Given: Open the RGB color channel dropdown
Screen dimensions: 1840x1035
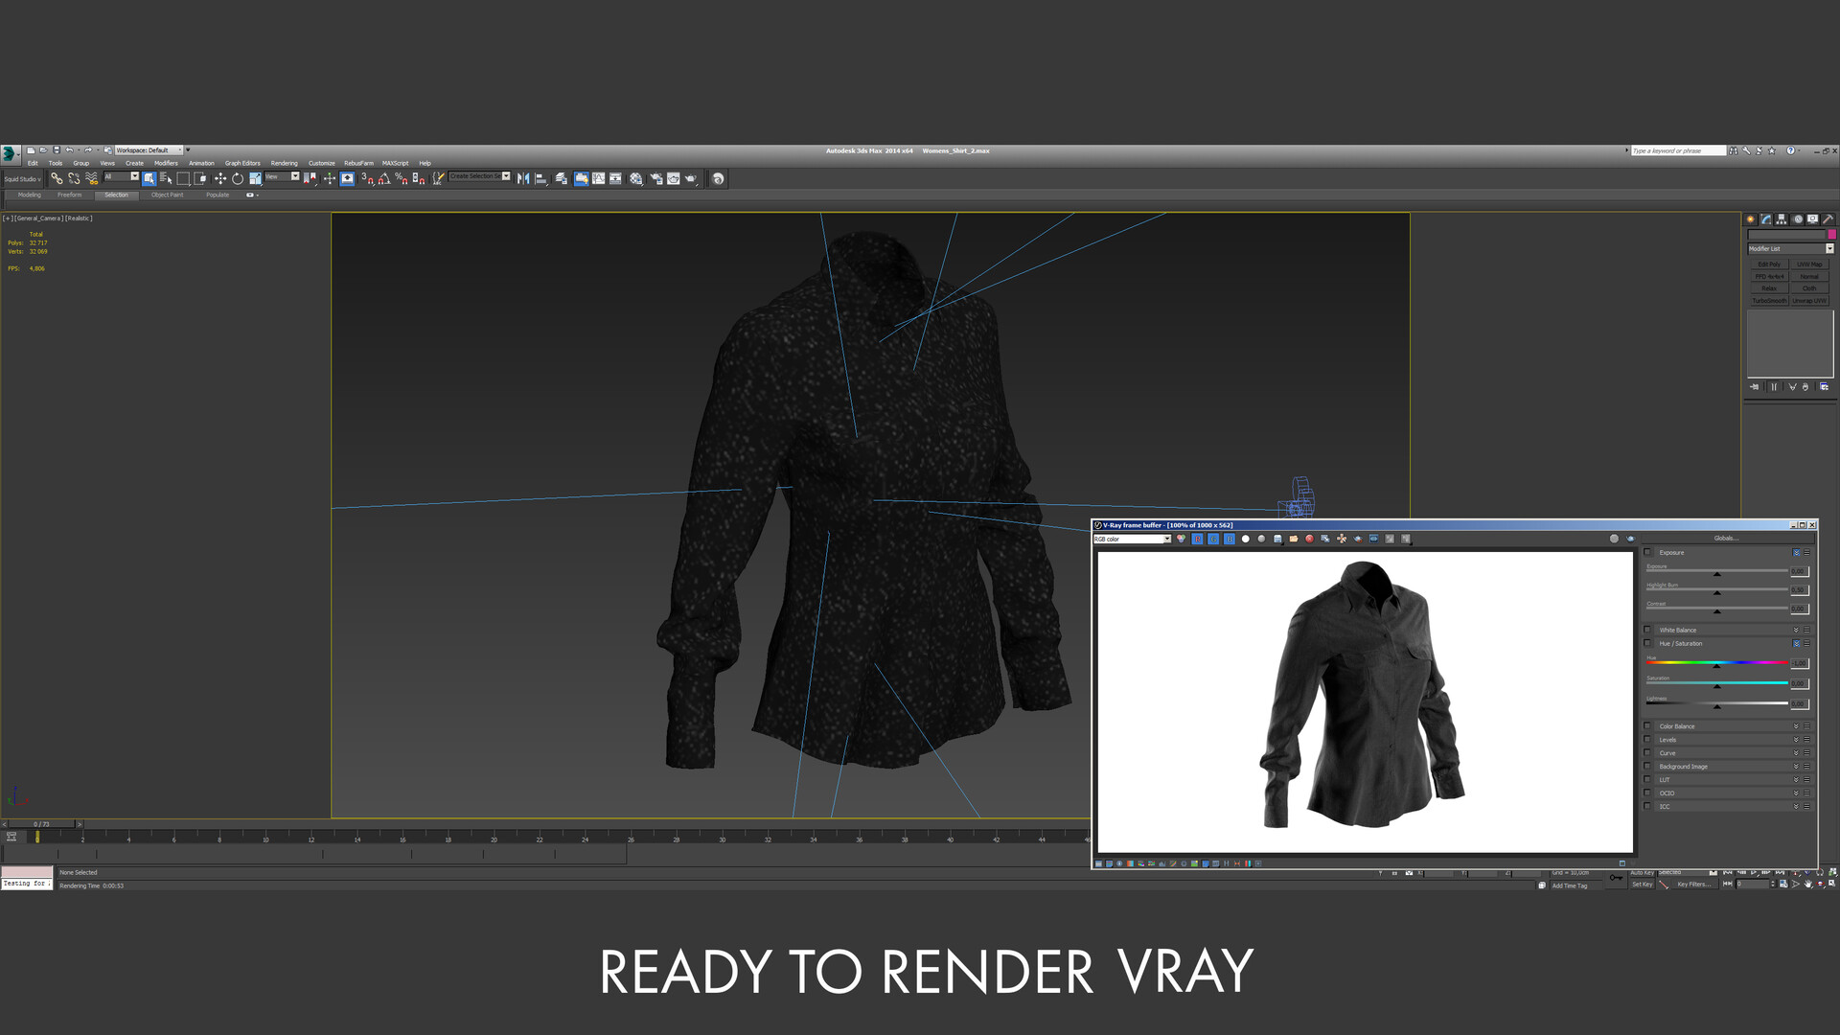Looking at the screenshot, I should [1132, 539].
